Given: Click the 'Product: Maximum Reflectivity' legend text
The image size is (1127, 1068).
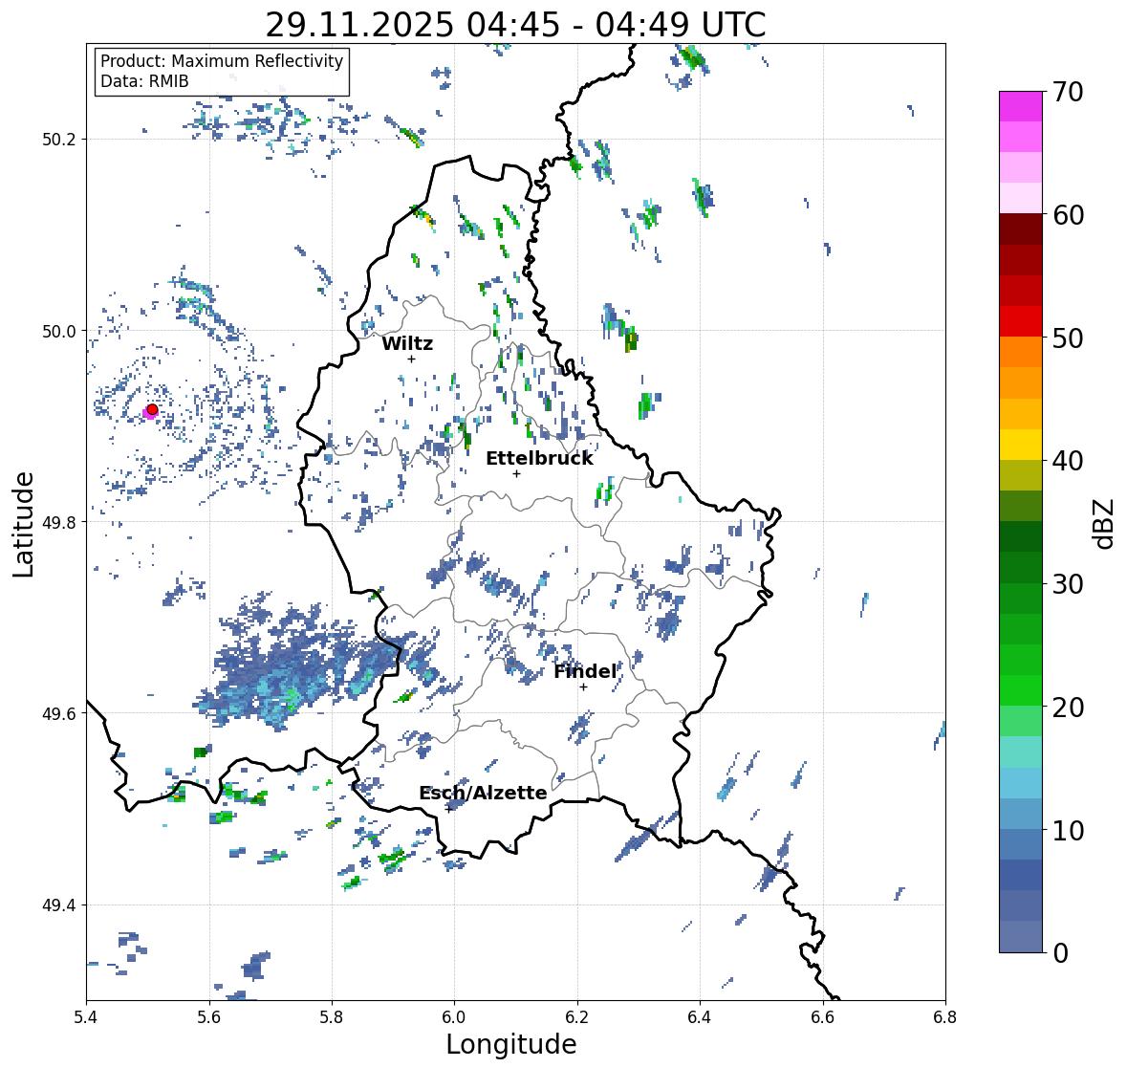Looking at the screenshot, I should (222, 61).
